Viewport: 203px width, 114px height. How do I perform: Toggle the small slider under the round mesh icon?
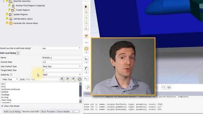pyautogui.click(x=86, y=53)
